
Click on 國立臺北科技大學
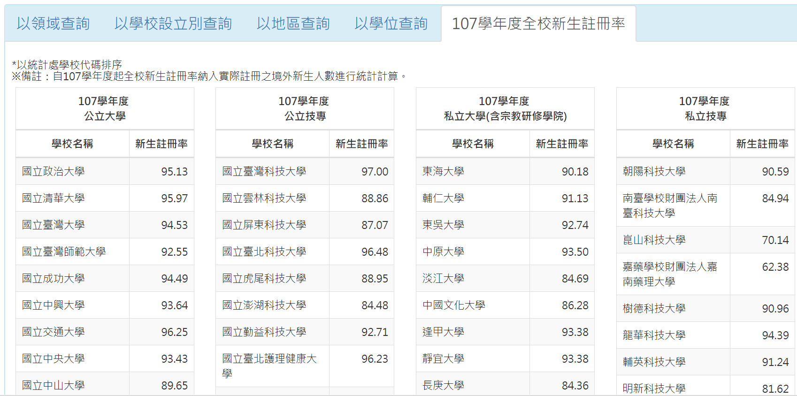264,251
